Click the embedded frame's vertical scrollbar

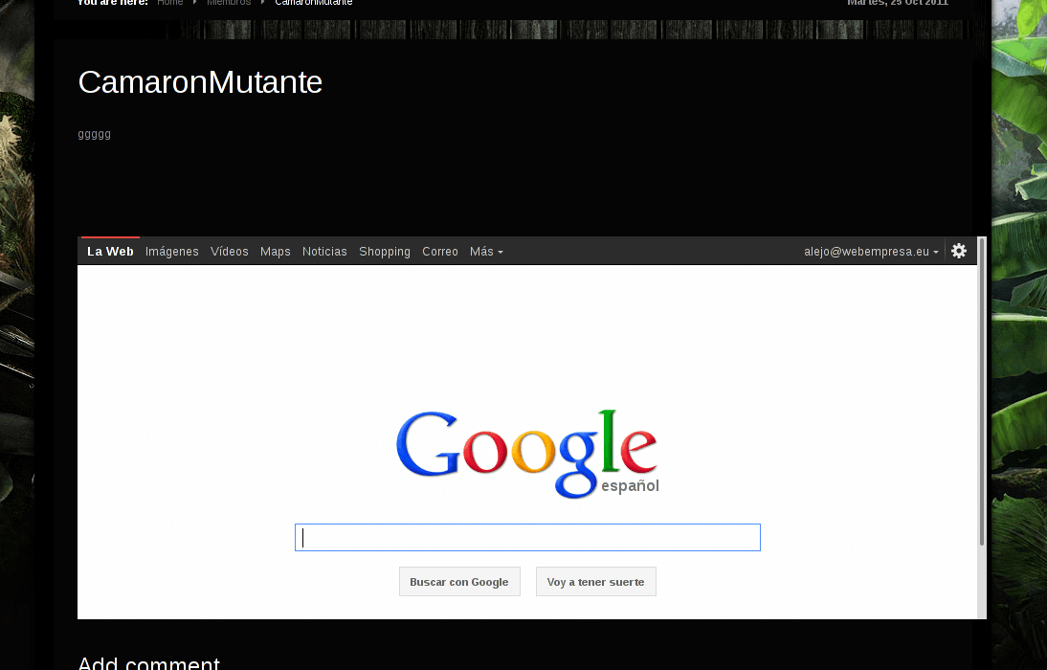(x=982, y=428)
